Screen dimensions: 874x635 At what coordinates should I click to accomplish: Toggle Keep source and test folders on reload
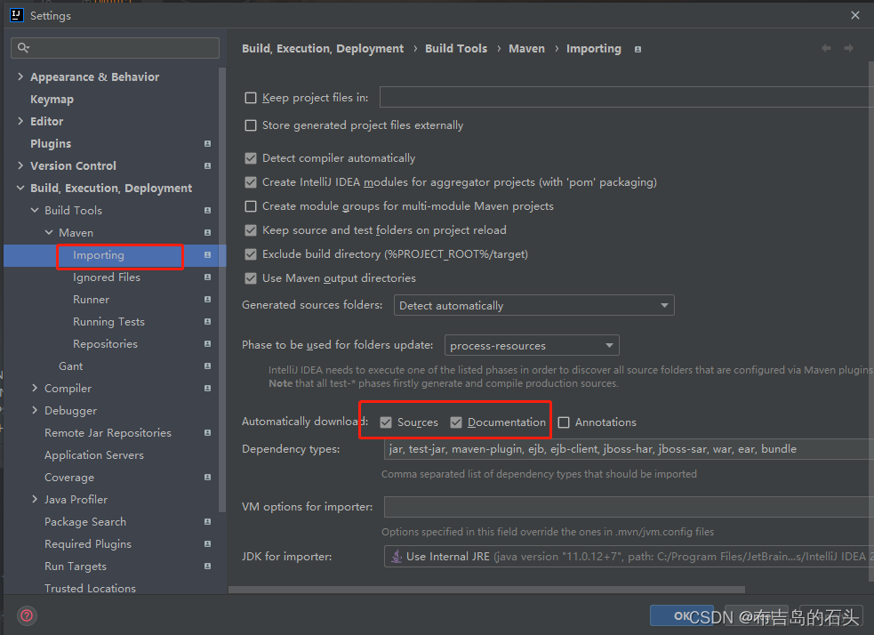(251, 230)
